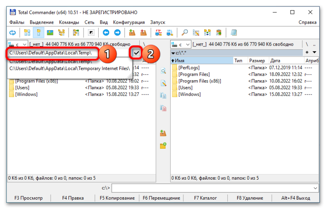326x209 pixels.
Task: Click the left panel path input field
Action: (x=53, y=53)
